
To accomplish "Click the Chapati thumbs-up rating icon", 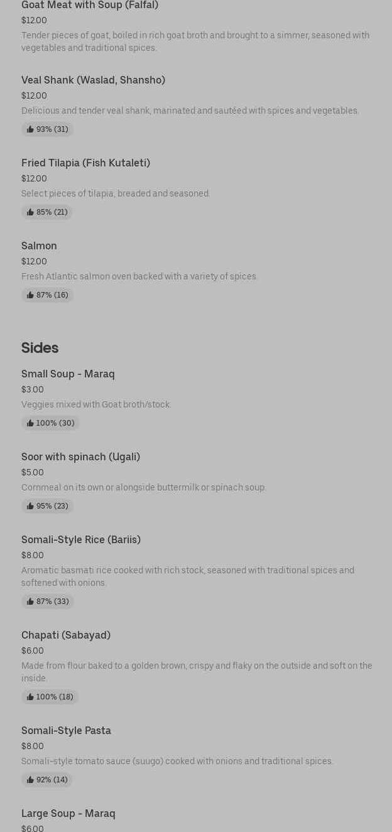I will (x=30, y=697).
